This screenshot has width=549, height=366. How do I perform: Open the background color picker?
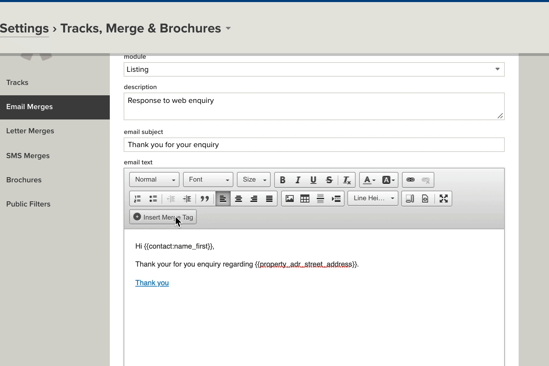[388, 180]
